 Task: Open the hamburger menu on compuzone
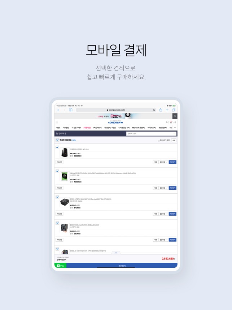pyautogui.click(x=57, y=122)
